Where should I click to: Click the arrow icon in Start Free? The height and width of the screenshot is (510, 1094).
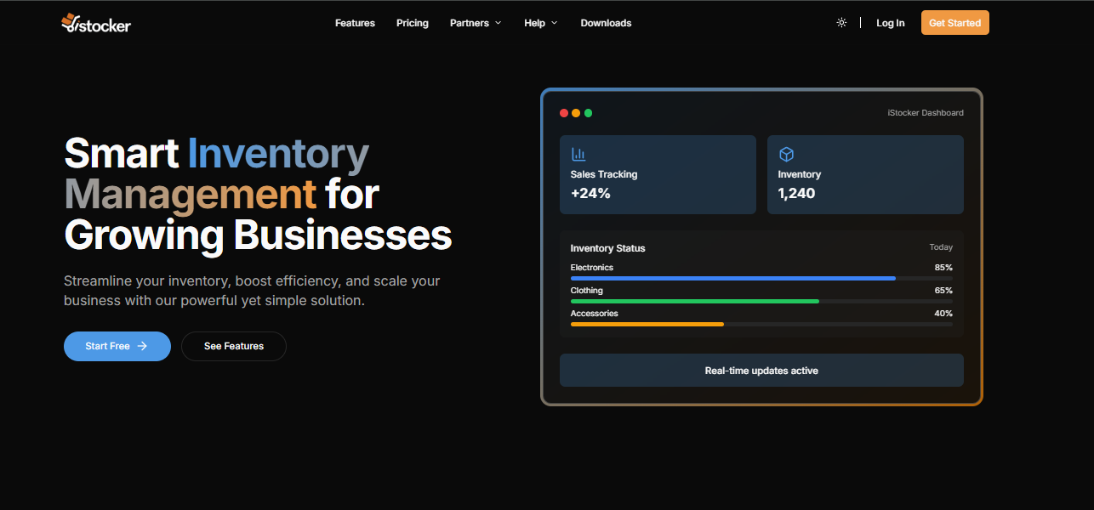point(142,346)
